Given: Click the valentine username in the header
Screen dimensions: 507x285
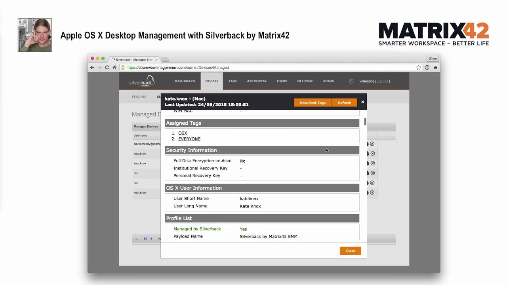Looking at the screenshot, I should 366,81.
